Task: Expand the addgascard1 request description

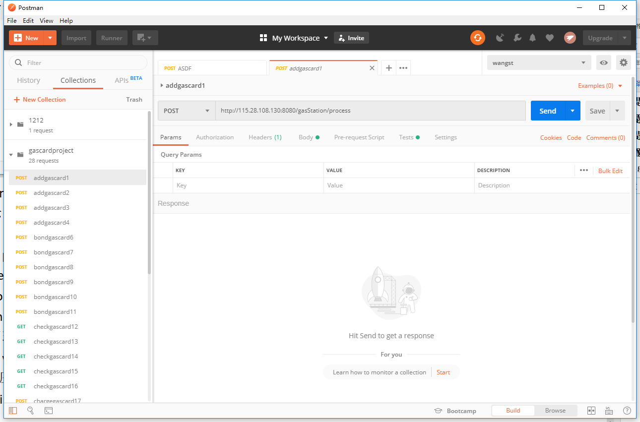Action: [x=162, y=85]
